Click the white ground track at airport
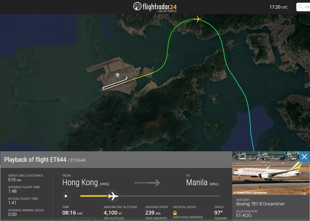The width and height of the screenshot is (310, 221). 115,84
